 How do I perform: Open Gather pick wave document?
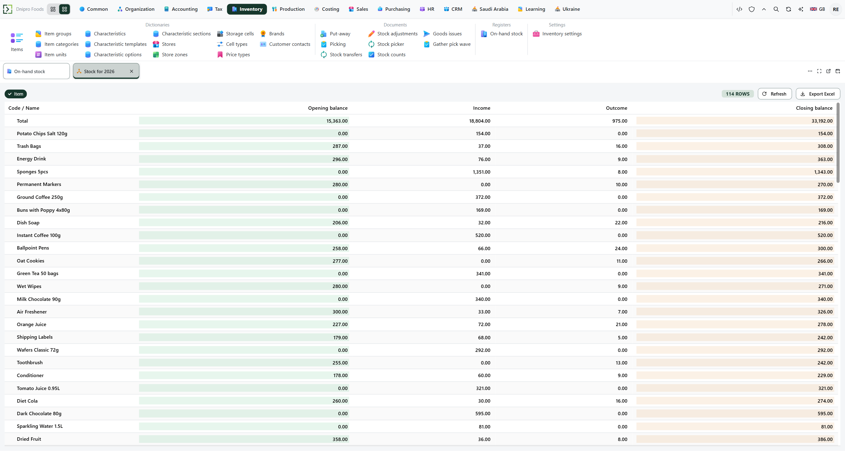pyautogui.click(x=447, y=44)
